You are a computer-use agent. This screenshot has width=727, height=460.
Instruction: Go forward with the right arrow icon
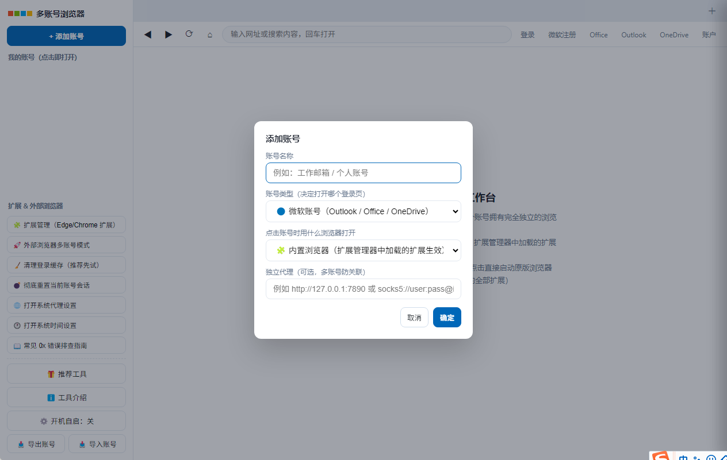(x=169, y=34)
